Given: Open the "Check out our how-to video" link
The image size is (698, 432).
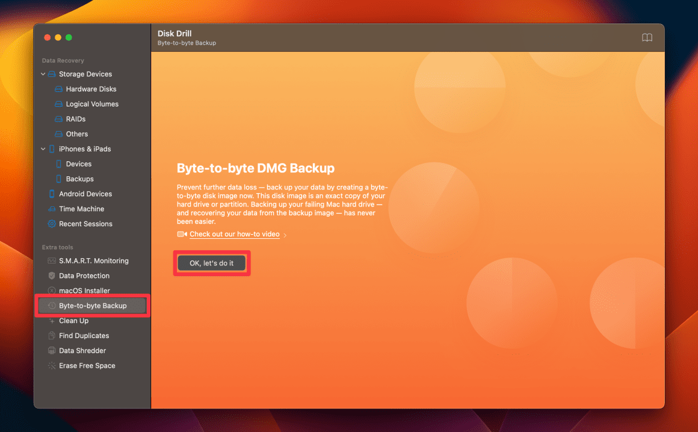Looking at the screenshot, I should click(x=233, y=234).
